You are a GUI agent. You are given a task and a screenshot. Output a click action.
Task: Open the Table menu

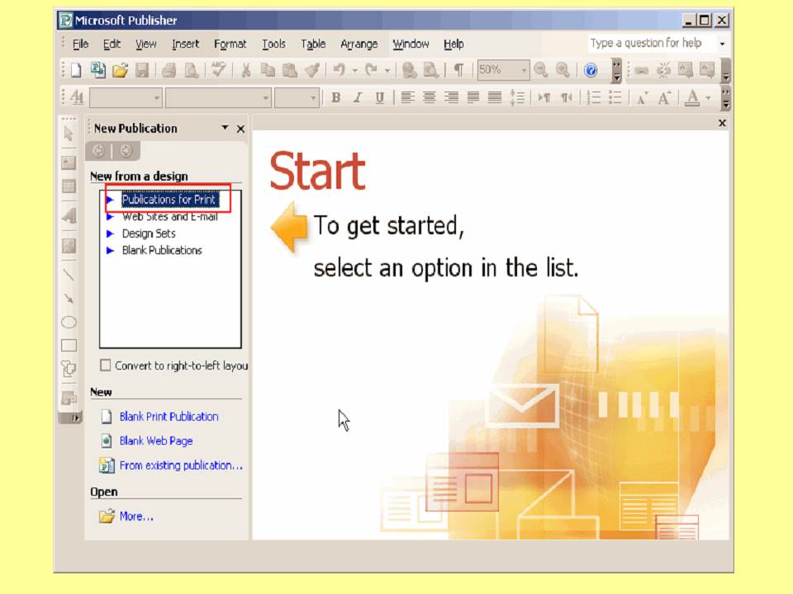click(x=313, y=45)
